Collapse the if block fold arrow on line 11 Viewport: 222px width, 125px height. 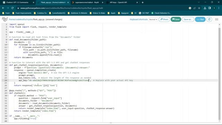[8, 47]
